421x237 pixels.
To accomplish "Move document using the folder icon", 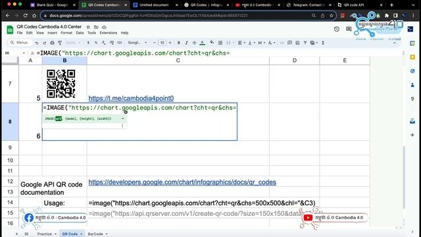I will [x=96, y=27].
